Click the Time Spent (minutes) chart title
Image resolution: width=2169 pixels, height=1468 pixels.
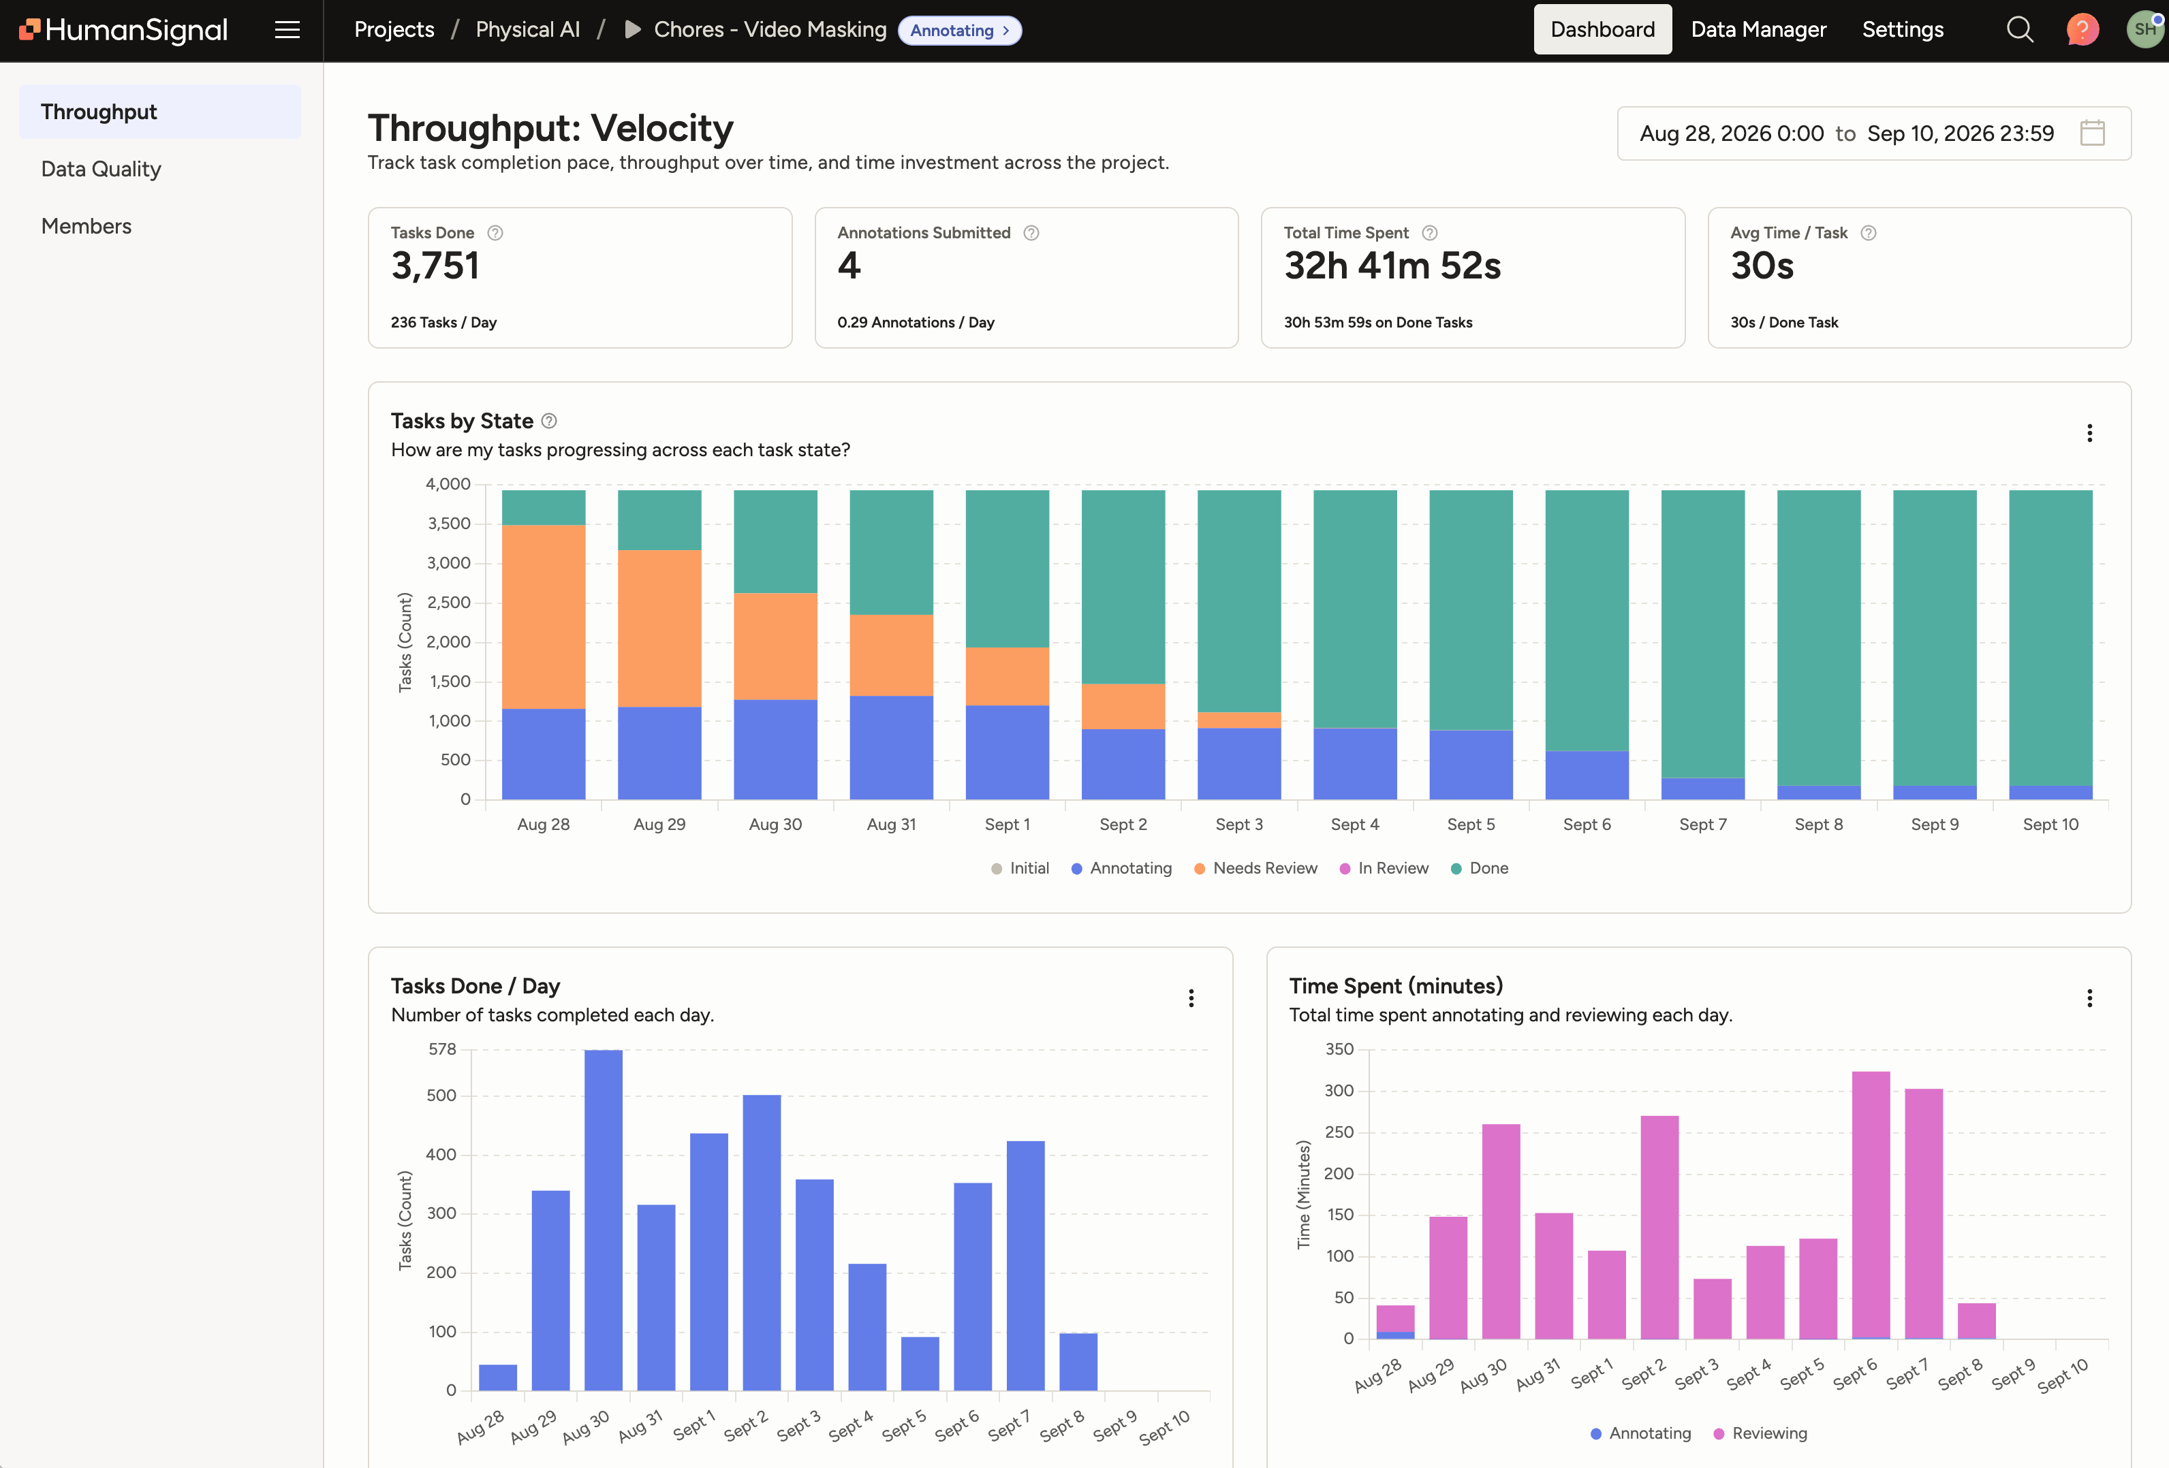pos(1396,987)
